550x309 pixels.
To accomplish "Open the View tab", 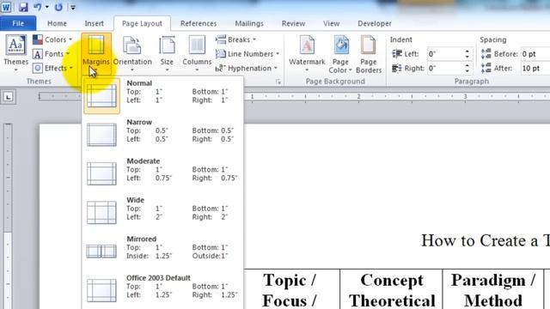I will click(x=331, y=23).
